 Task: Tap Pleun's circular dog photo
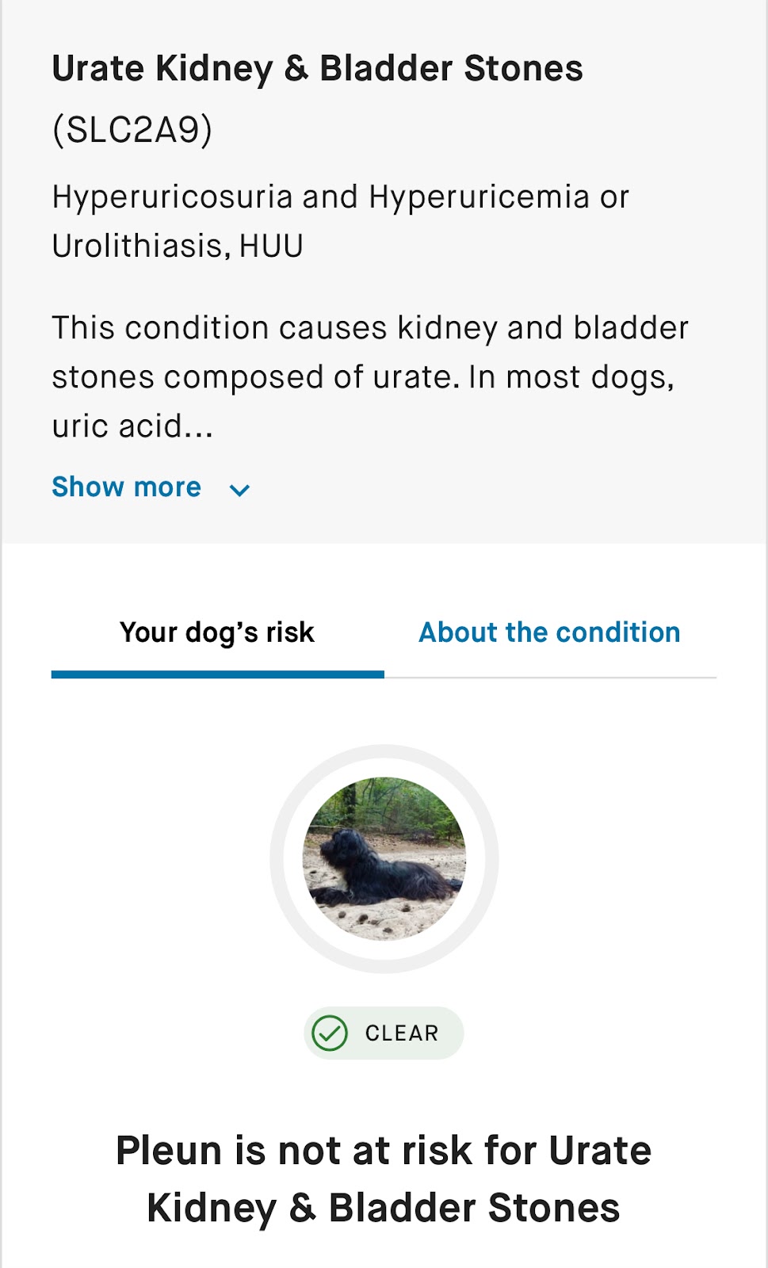384,858
